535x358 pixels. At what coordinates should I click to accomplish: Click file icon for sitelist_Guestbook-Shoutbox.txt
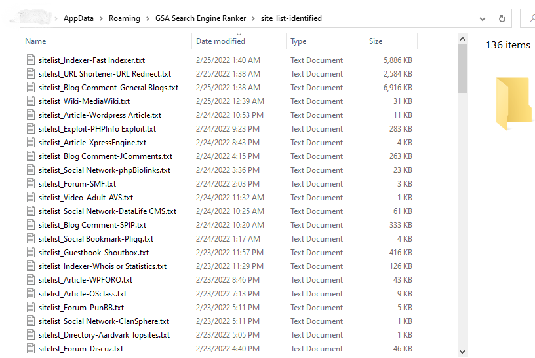coord(31,253)
